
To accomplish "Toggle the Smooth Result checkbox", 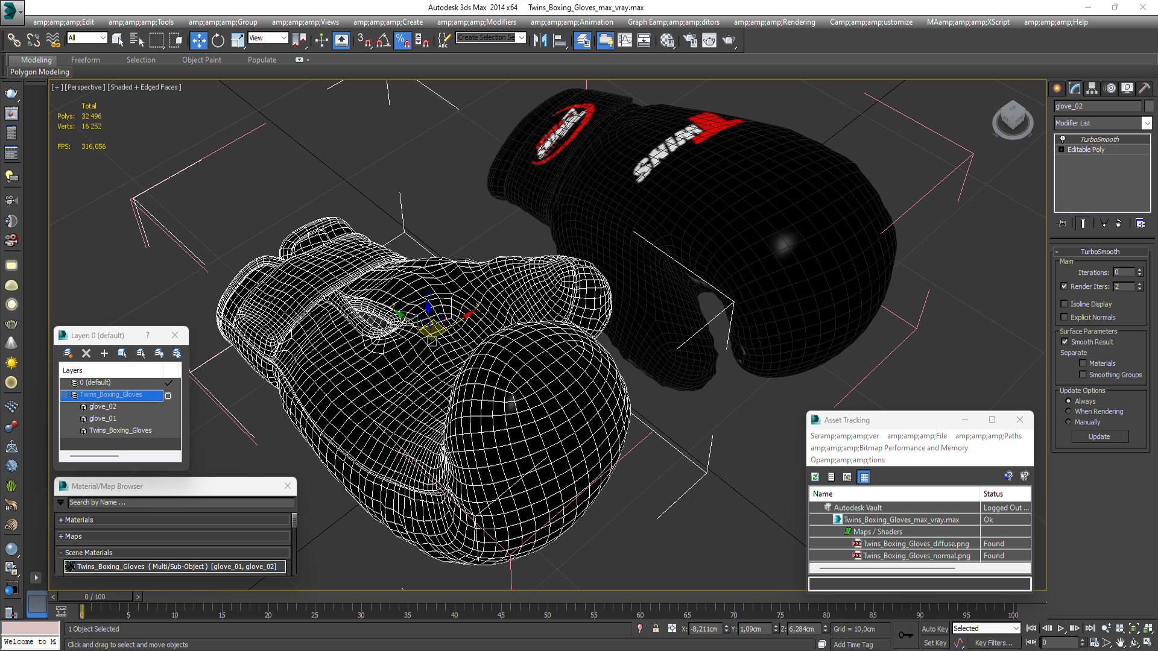I will click(1065, 342).
